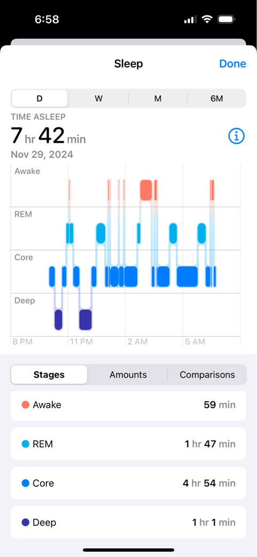Tap the blue Core stage dot
257x557 pixels.
coord(25,483)
